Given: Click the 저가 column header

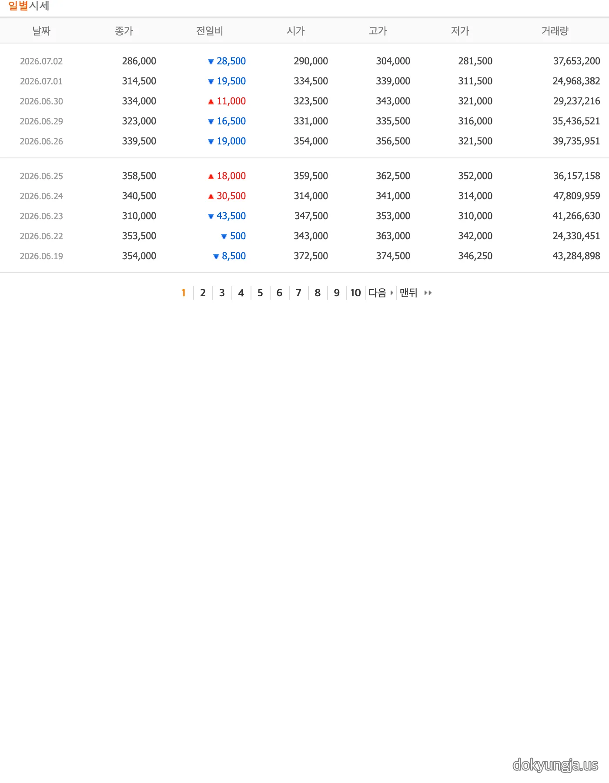Looking at the screenshot, I should (x=460, y=31).
